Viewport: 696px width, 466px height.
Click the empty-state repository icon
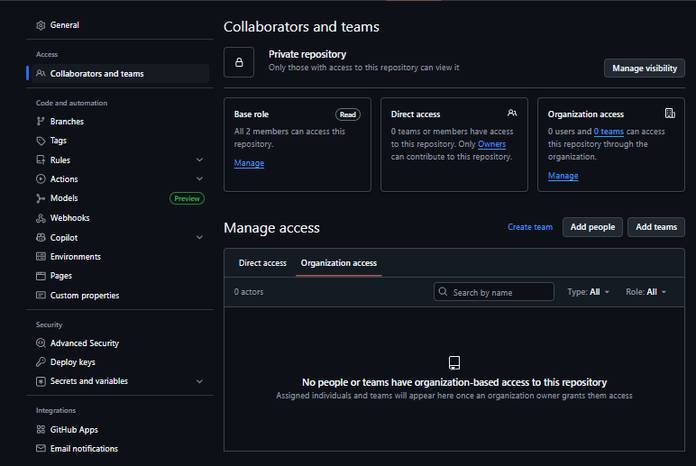point(454,363)
